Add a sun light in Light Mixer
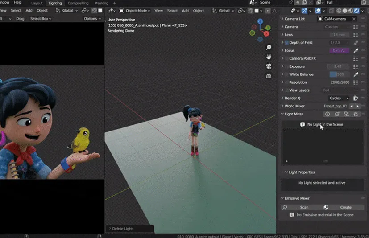Viewport: 369px width, 238px height. [x=356, y=114]
